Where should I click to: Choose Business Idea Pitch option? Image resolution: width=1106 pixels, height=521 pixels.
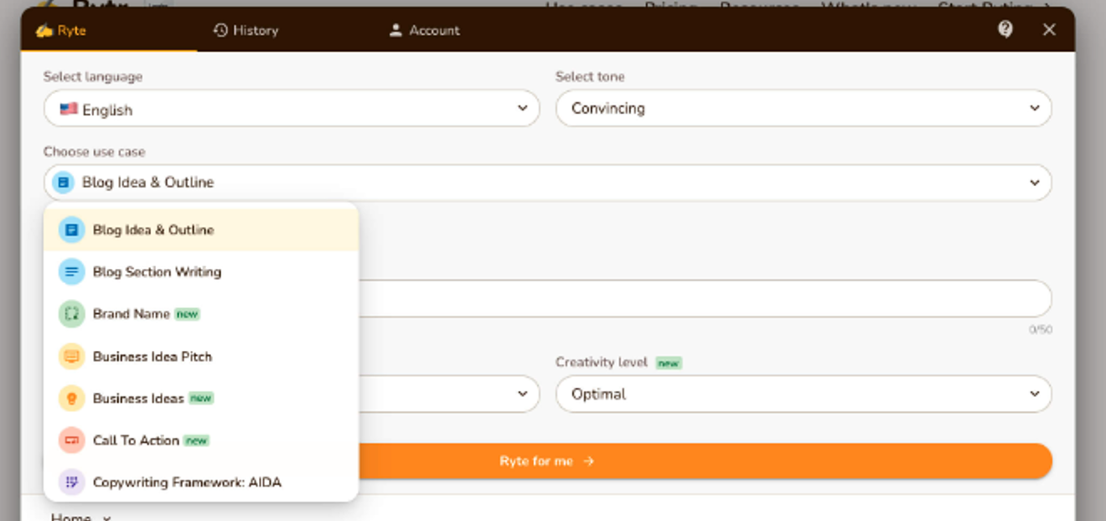click(x=201, y=356)
